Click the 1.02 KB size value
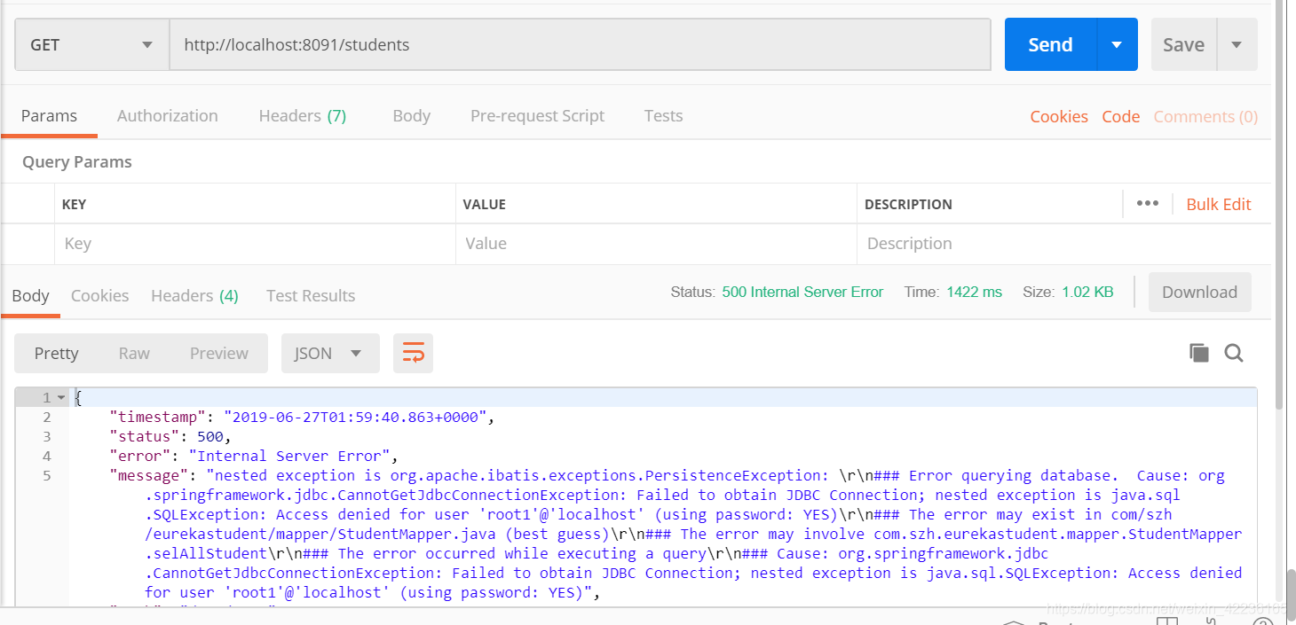Viewport: 1296px width, 625px height. pos(1087,293)
